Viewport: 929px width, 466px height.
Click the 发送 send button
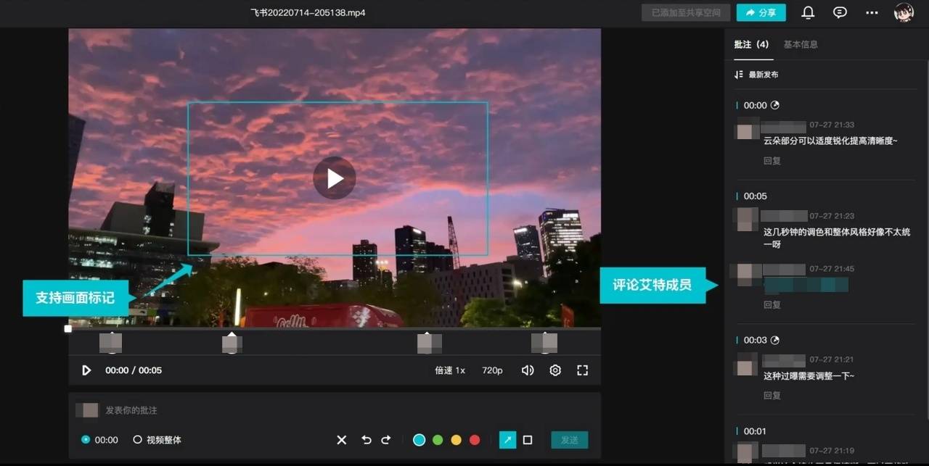(x=570, y=440)
